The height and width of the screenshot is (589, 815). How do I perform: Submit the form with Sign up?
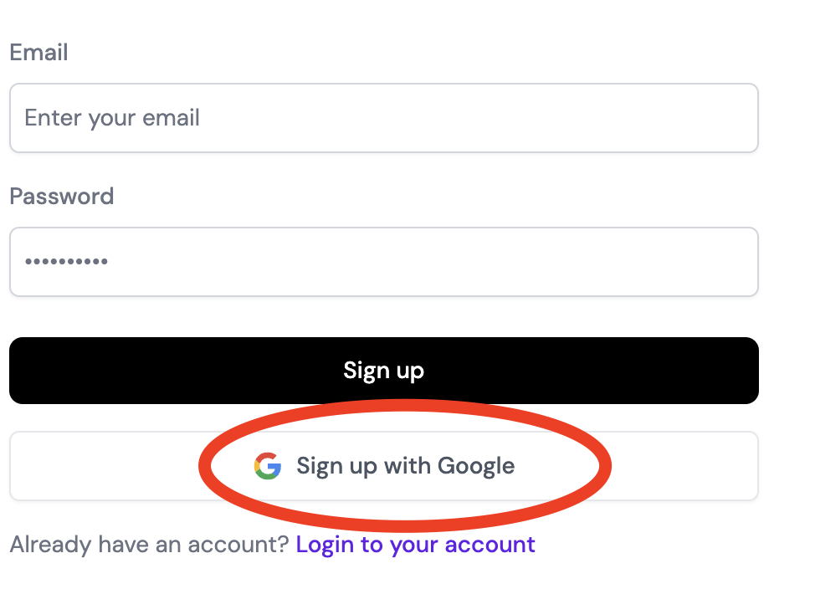[383, 371]
